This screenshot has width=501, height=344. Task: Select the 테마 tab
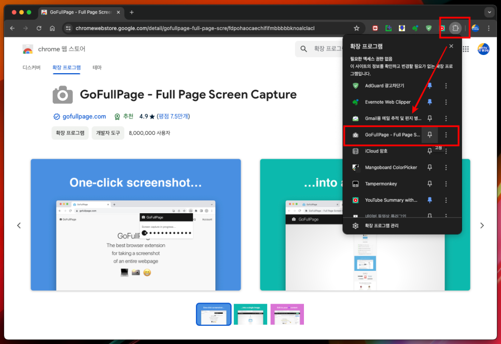tap(97, 67)
